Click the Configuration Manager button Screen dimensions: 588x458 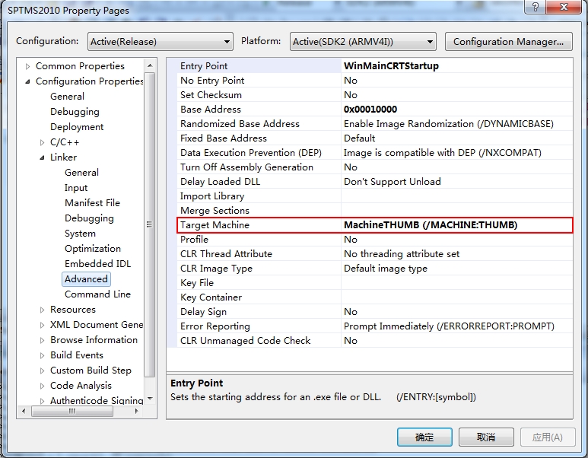pos(508,41)
